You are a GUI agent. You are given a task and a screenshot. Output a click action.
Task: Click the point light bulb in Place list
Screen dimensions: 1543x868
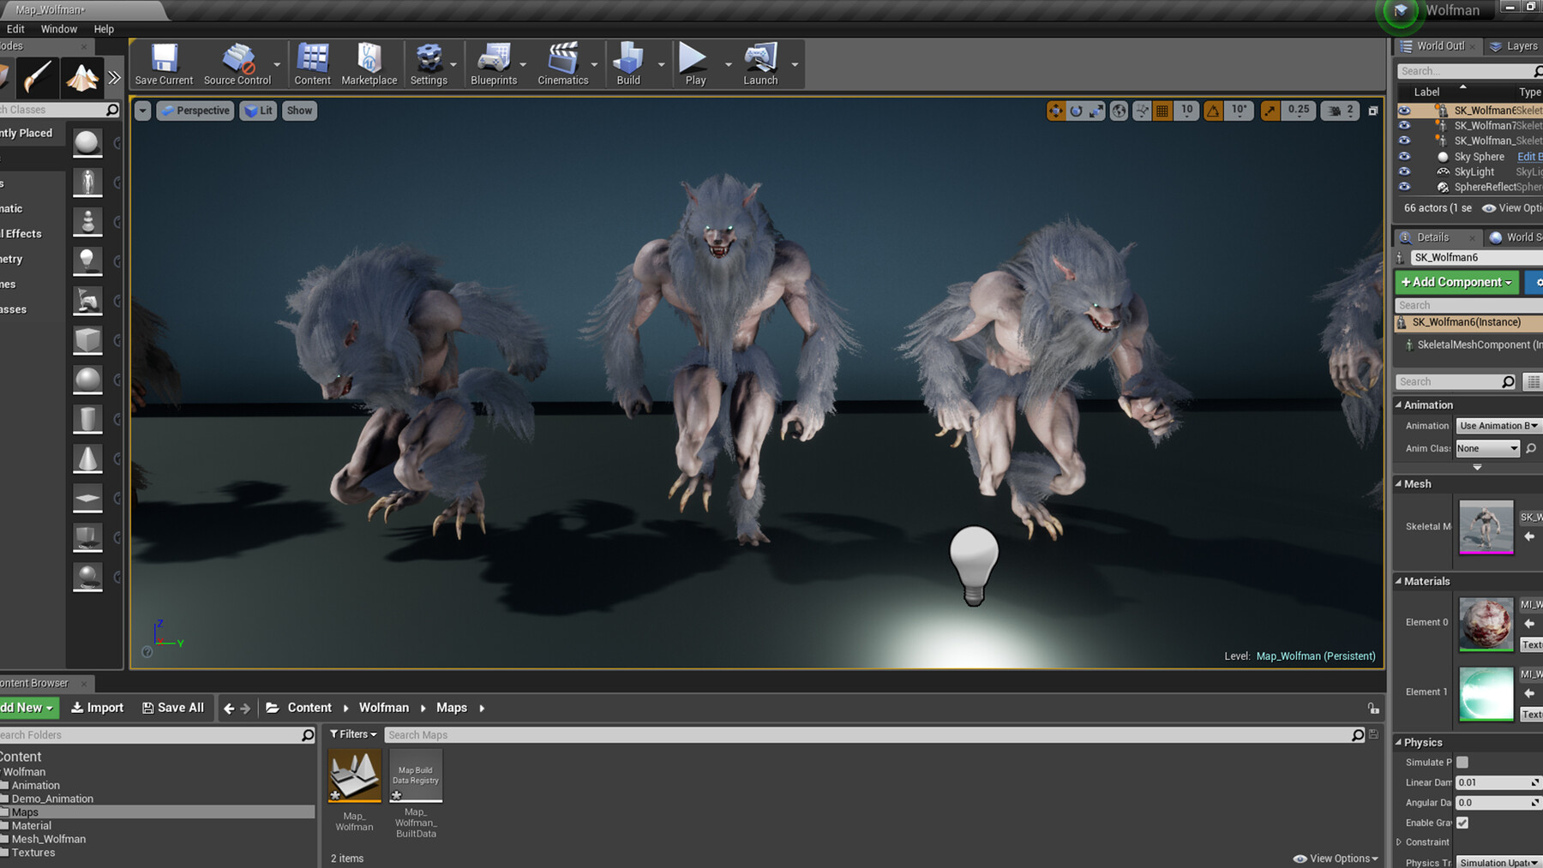(87, 260)
